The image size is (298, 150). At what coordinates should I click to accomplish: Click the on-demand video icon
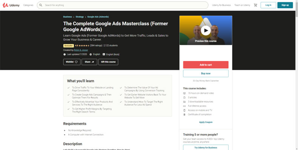point(184,93)
